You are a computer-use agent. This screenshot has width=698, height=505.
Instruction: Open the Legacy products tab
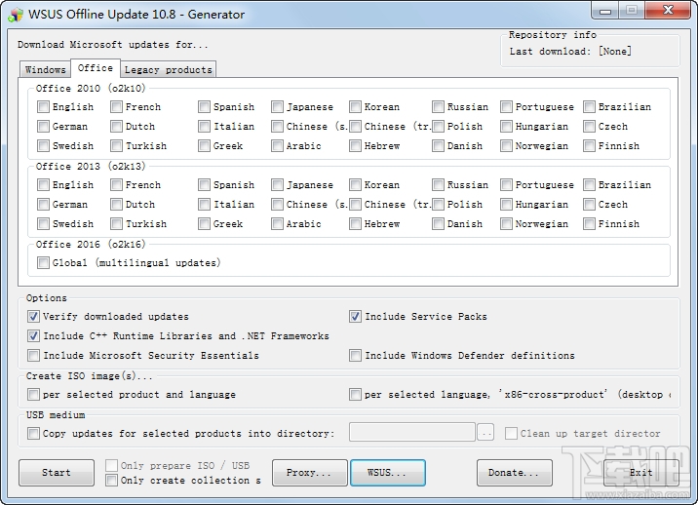coord(169,69)
